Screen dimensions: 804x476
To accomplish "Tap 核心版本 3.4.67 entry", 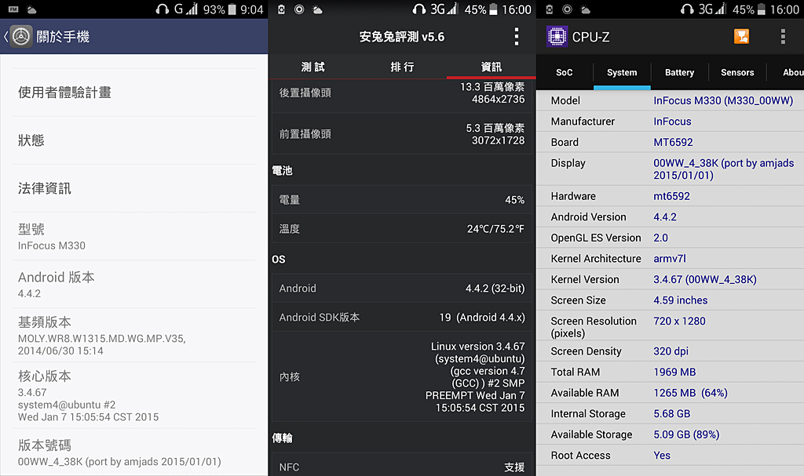I will pos(133,395).
